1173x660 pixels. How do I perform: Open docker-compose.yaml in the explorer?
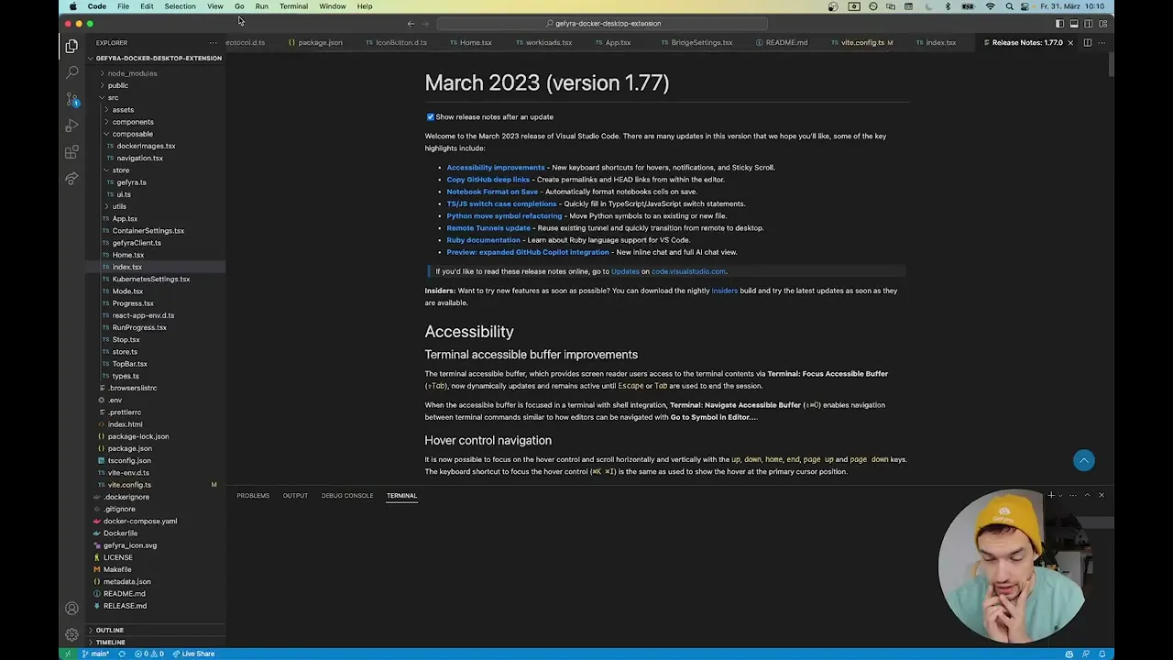tap(139, 521)
